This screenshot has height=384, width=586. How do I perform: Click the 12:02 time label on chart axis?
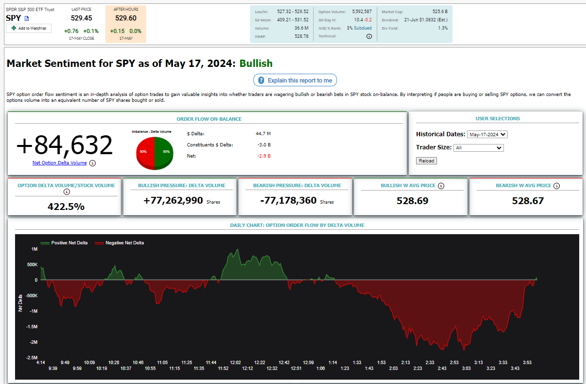click(x=235, y=362)
